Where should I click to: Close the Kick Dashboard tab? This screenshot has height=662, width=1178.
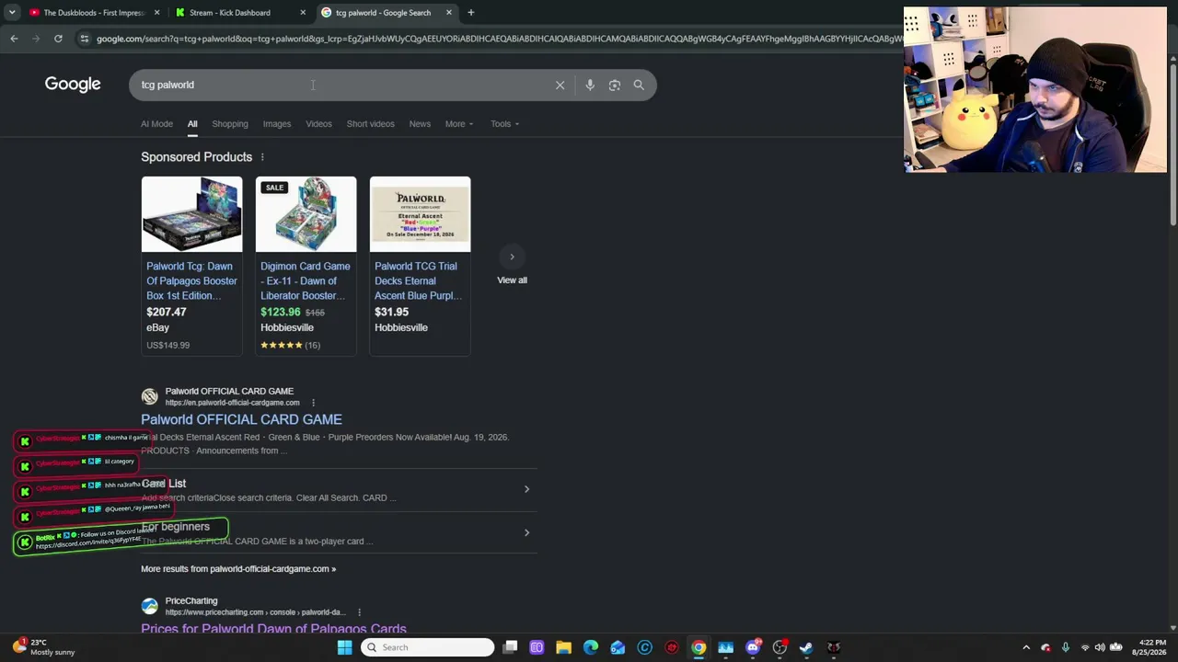(x=303, y=13)
